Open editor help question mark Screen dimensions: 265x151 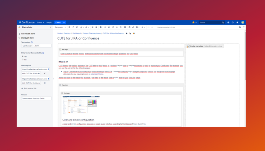244,27
